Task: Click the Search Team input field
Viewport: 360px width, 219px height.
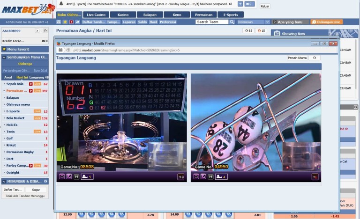Action: pos(212,22)
